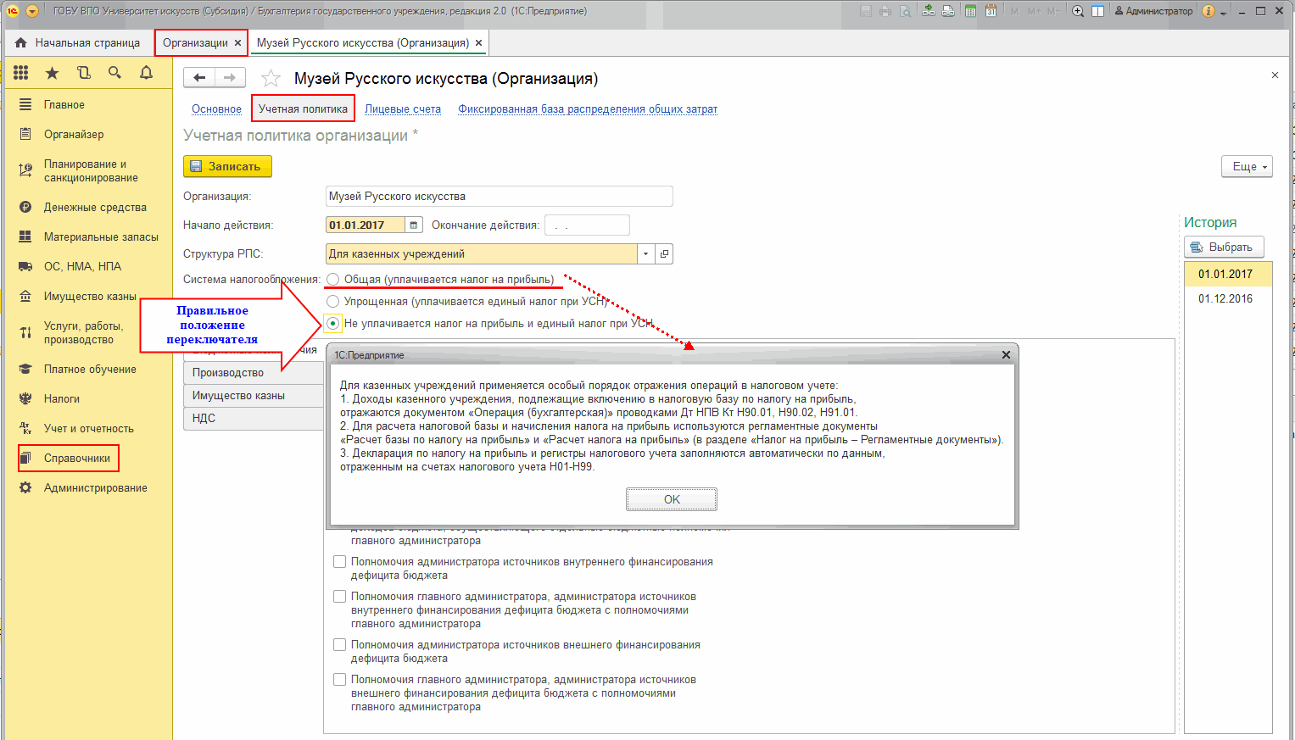Click Выбрать button in История panel
1295x740 pixels.
[x=1224, y=247]
